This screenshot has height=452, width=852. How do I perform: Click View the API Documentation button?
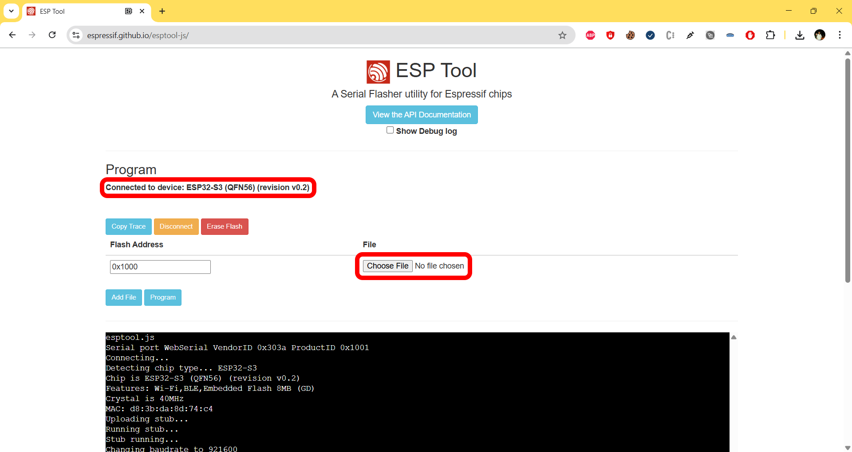pyautogui.click(x=422, y=115)
